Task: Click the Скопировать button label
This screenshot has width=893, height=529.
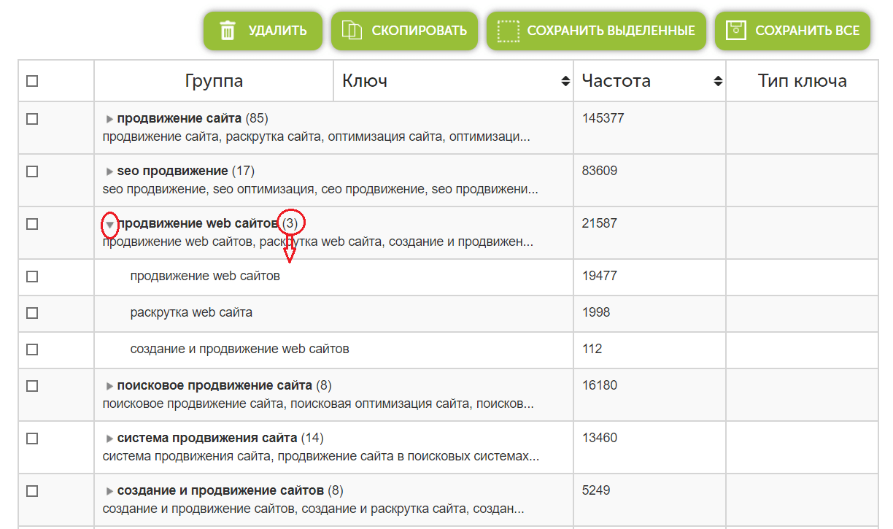Action: [419, 31]
